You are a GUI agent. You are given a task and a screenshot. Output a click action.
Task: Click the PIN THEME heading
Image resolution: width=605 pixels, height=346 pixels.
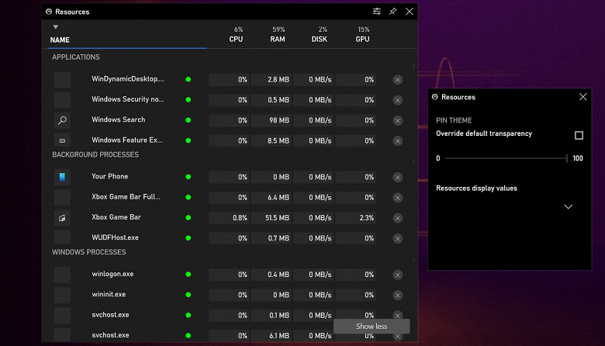click(x=454, y=120)
